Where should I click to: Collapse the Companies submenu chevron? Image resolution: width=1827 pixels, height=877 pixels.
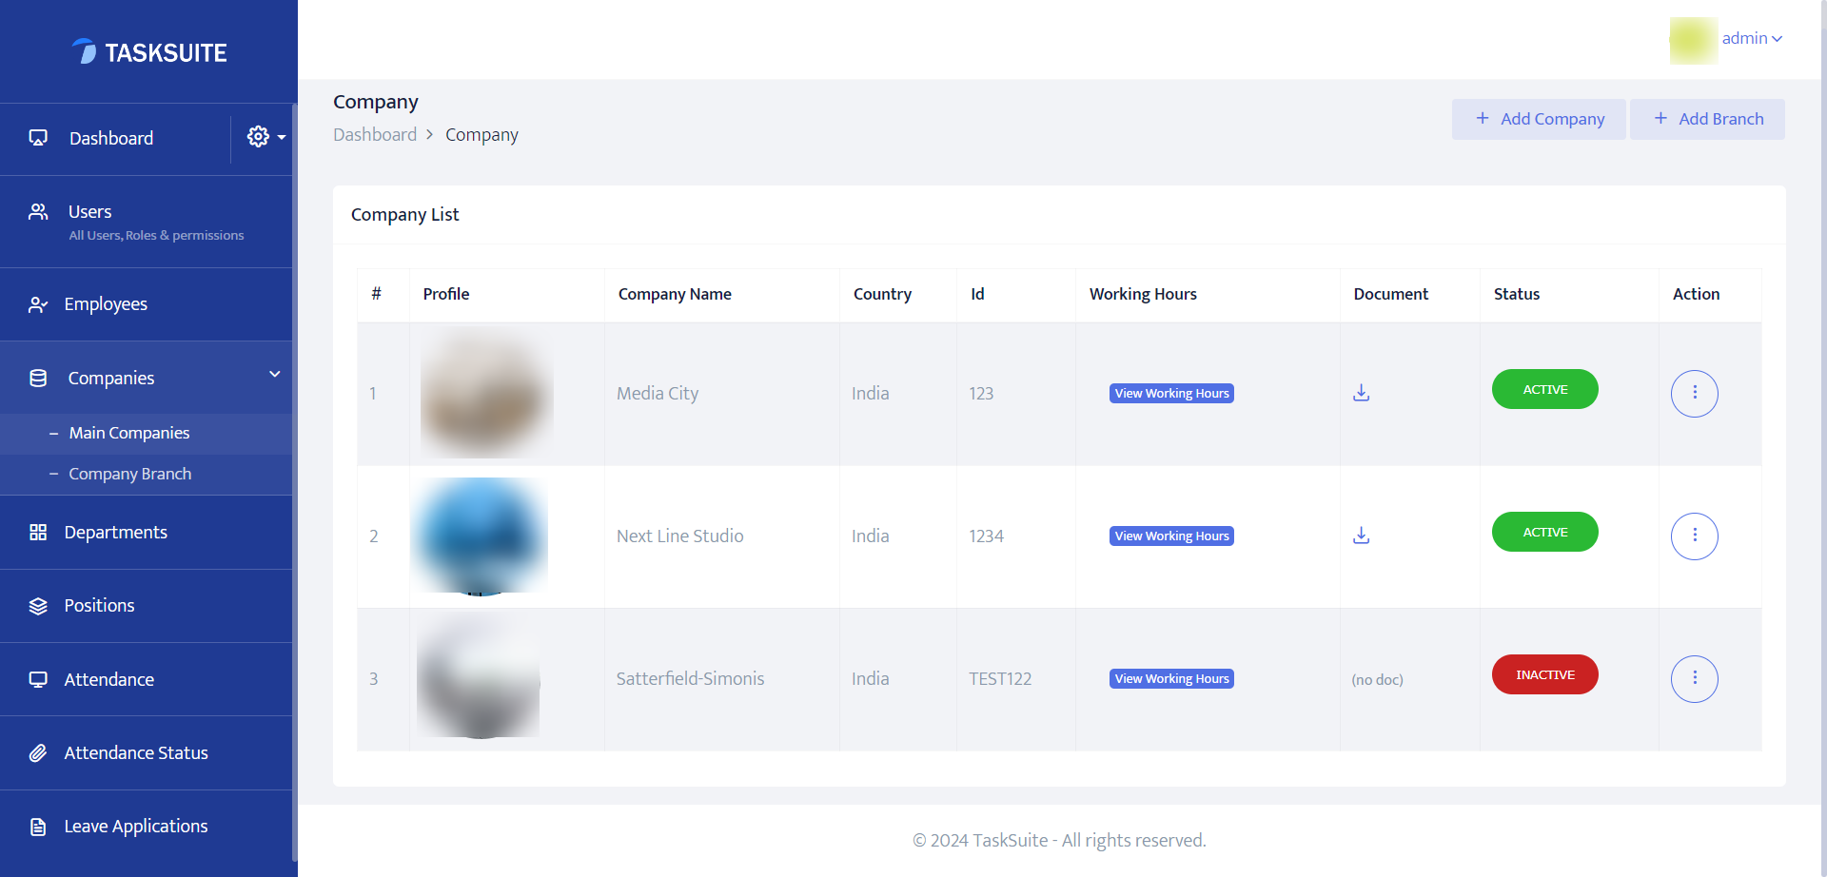coord(274,374)
